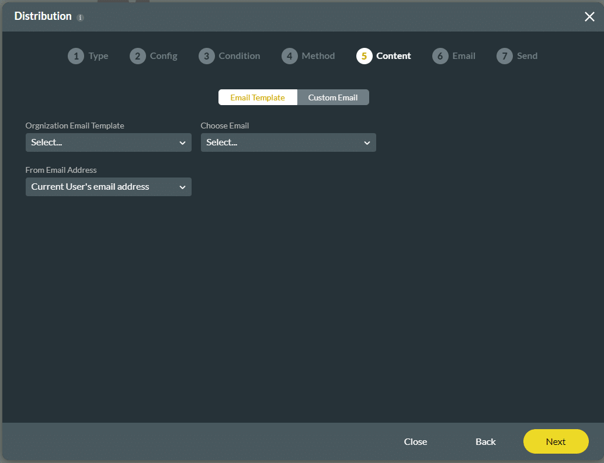Screen dimensions: 604x463
Task: Expand the Choose Email selector
Action: pos(288,142)
